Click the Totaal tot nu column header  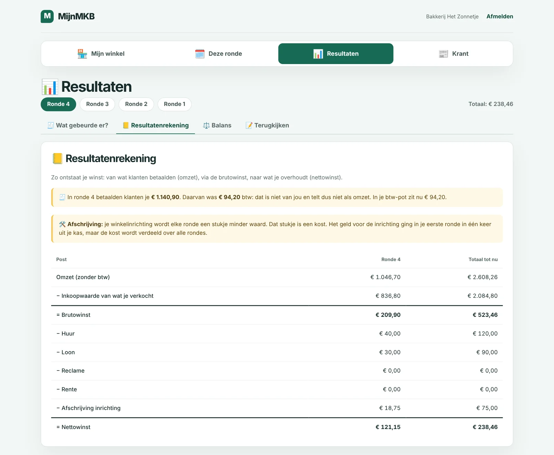coord(483,259)
